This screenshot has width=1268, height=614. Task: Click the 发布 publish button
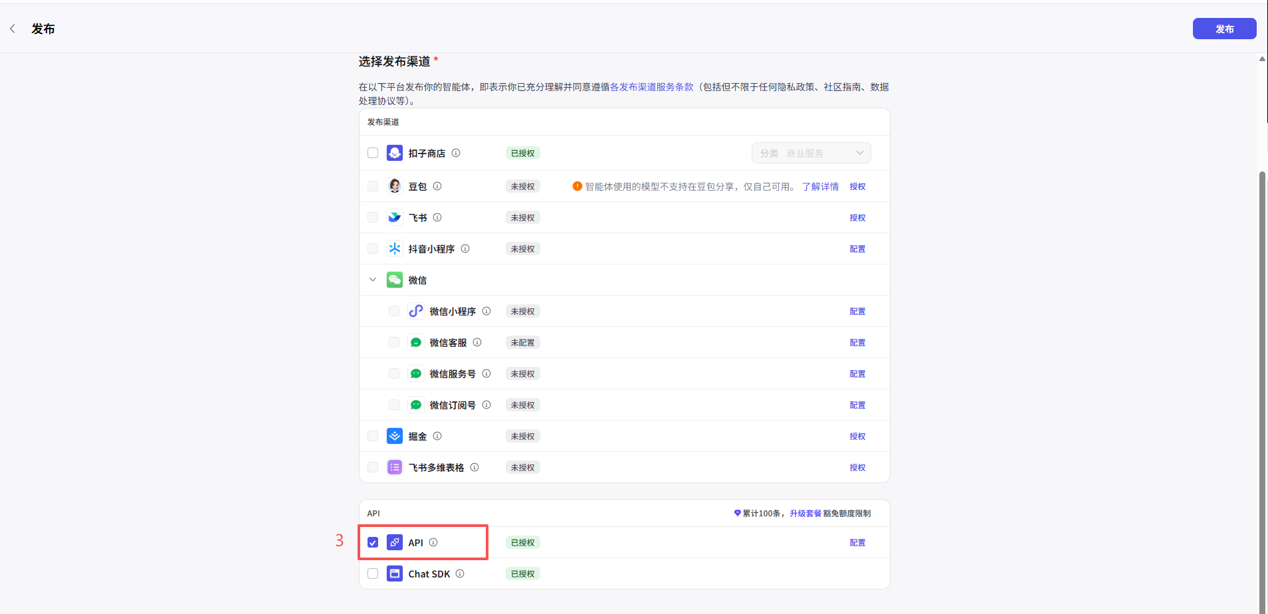[1223, 29]
